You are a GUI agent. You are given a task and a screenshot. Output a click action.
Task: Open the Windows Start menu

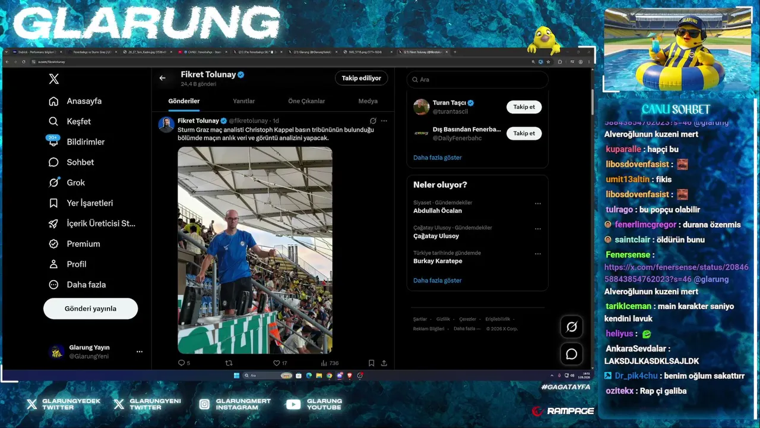click(x=236, y=376)
